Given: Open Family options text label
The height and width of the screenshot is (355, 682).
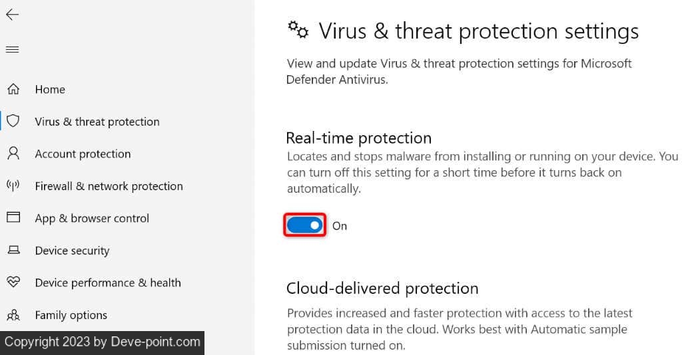Looking at the screenshot, I should coord(71,315).
